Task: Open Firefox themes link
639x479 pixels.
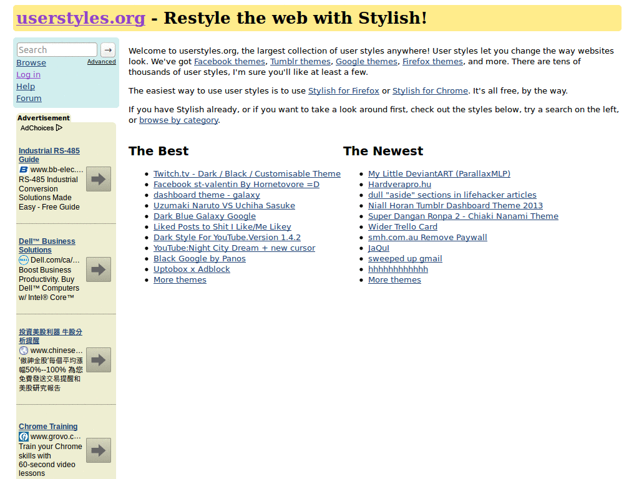Action: 433,62
